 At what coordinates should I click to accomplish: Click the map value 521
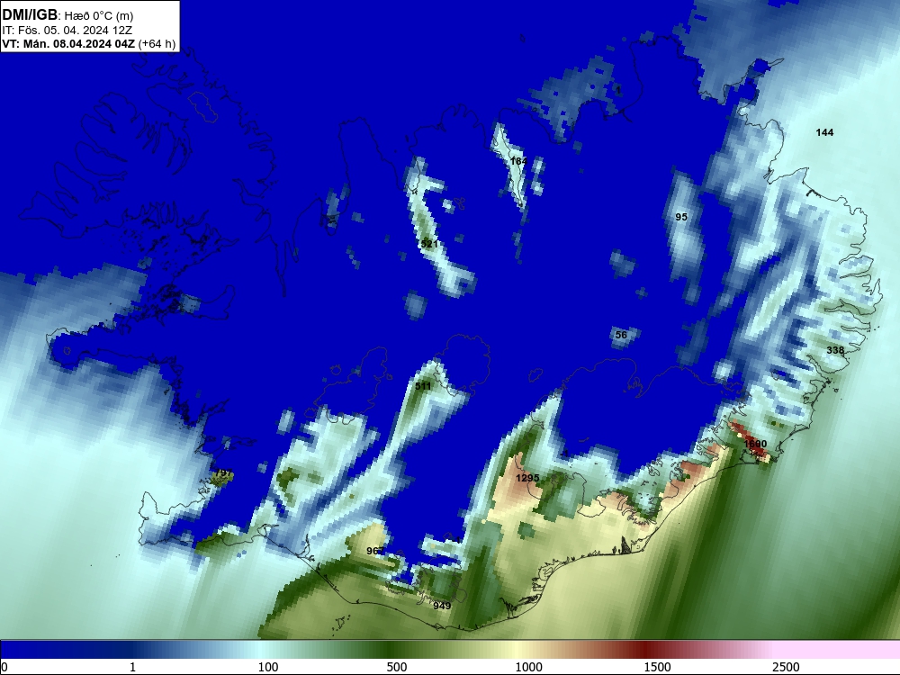(429, 245)
